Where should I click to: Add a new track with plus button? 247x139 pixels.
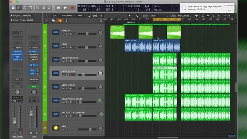[x=47, y=20]
